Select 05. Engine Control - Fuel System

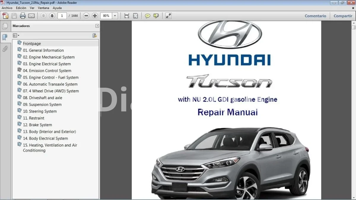pyautogui.click(x=51, y=78)
